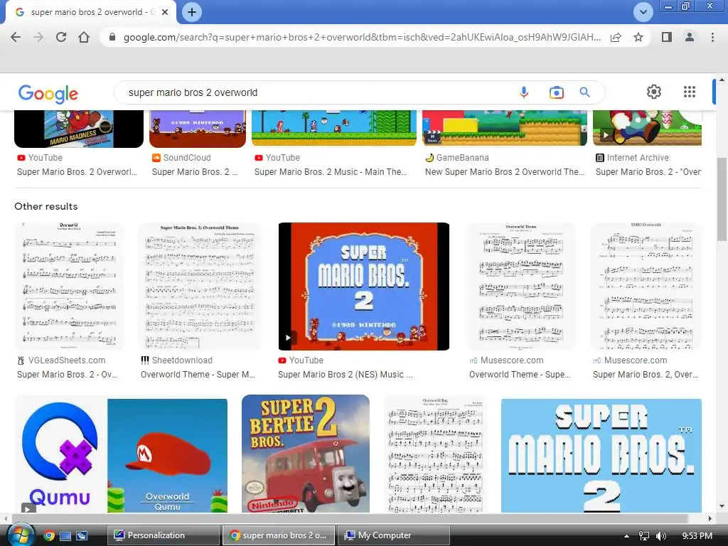Open Chrome three-dot menu

[712, 37]
